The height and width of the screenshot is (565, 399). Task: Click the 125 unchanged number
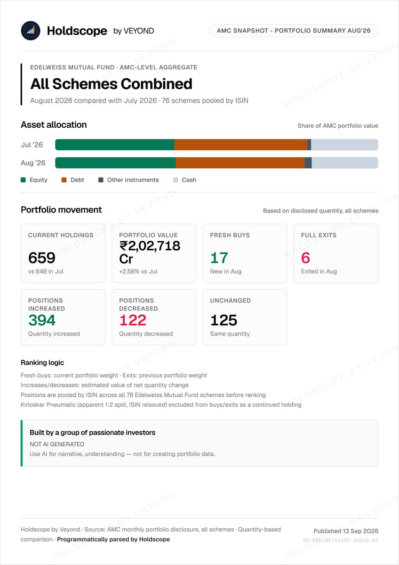224,320
